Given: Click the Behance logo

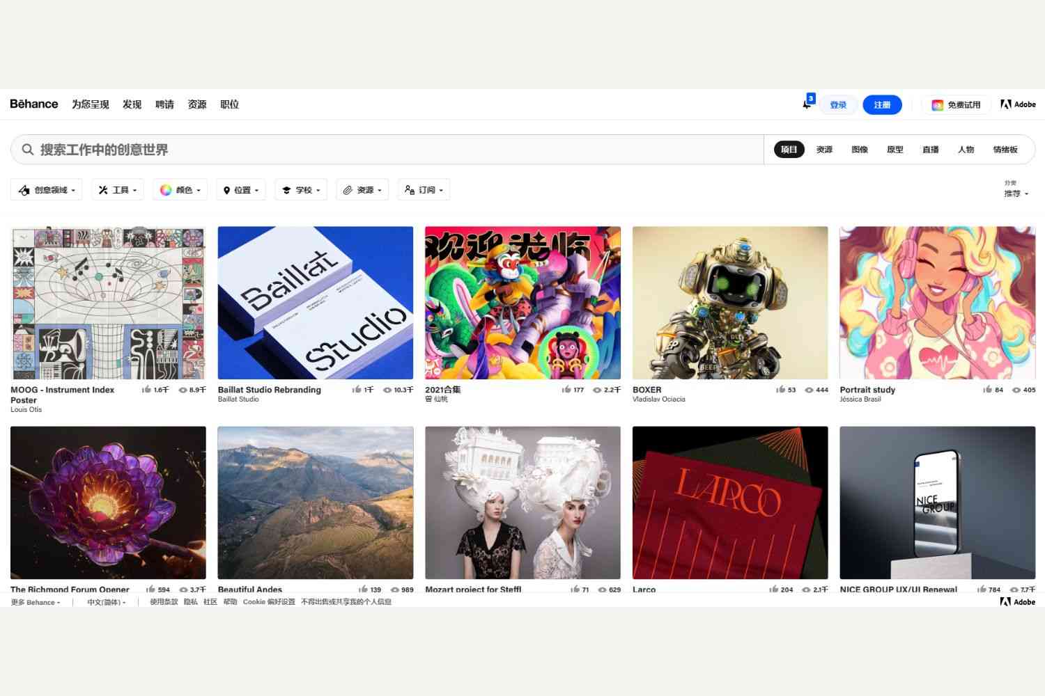Looking at the screenshot, I should tap(33, 104).
